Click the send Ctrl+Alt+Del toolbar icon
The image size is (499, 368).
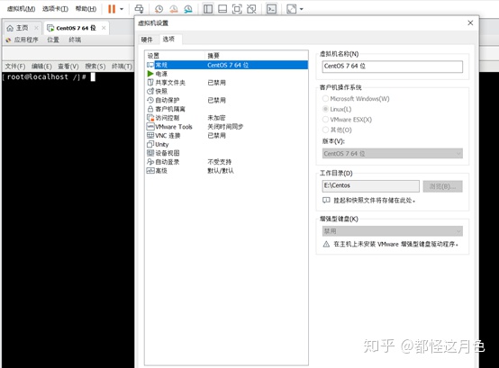[x=139, y=9]
